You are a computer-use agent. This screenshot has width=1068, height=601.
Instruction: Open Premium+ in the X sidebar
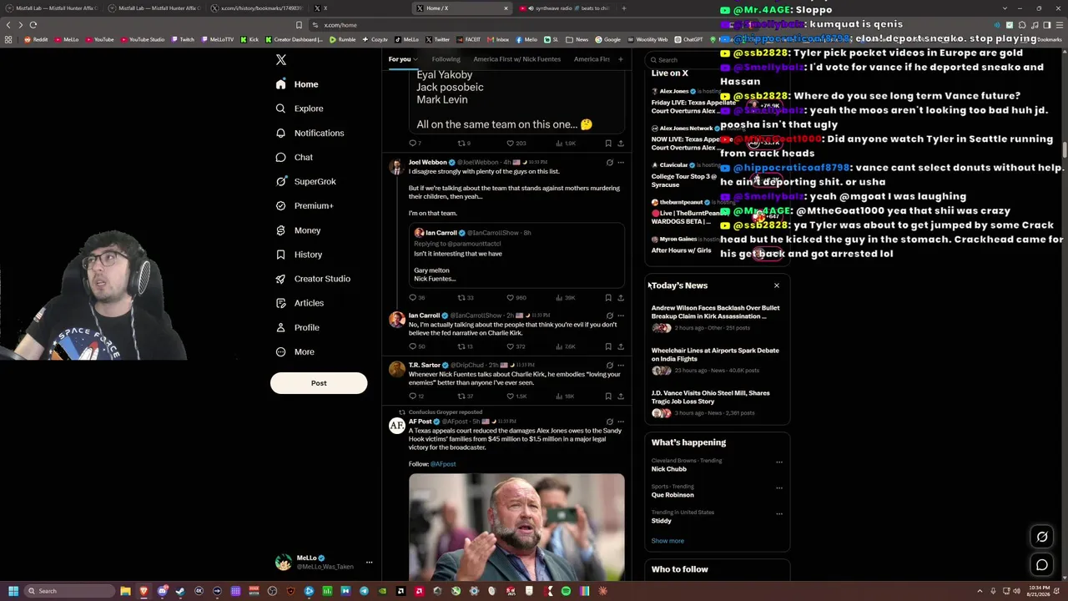(304, 205)
